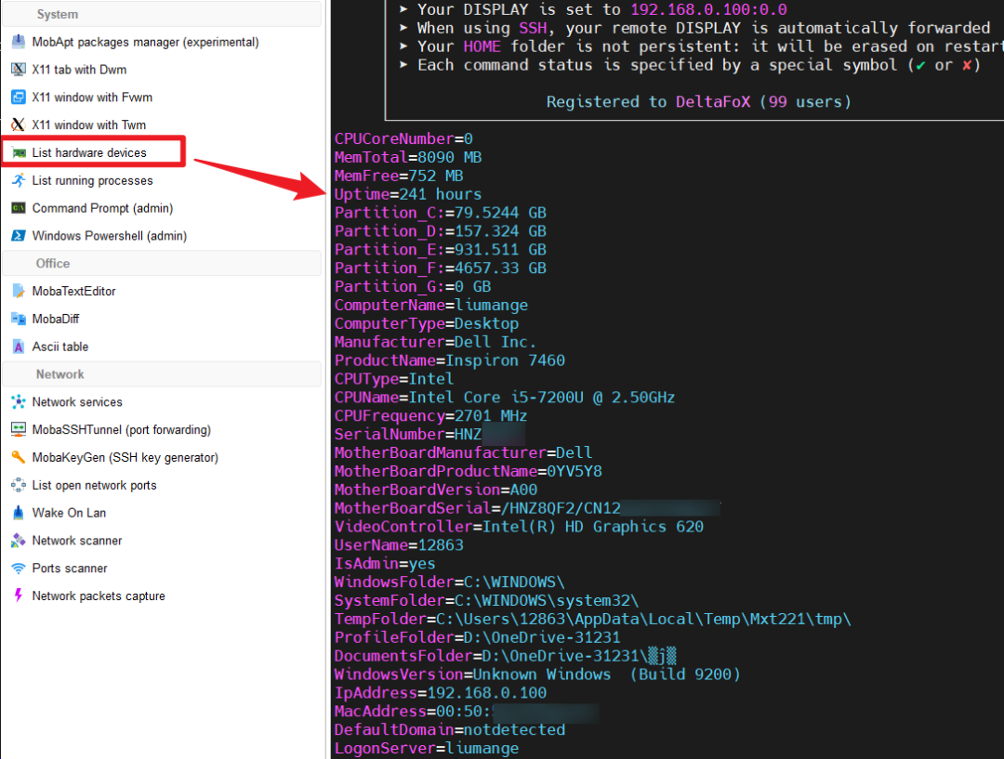The image size is (1004, 759).
Task: Click the Manufacturer=Dell Inc. line
Action: 435,343
